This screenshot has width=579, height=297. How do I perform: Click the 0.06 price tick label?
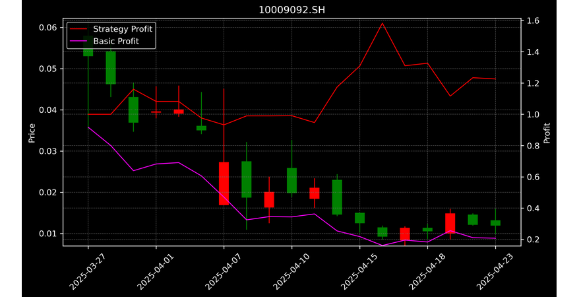[x=48, y=28]
